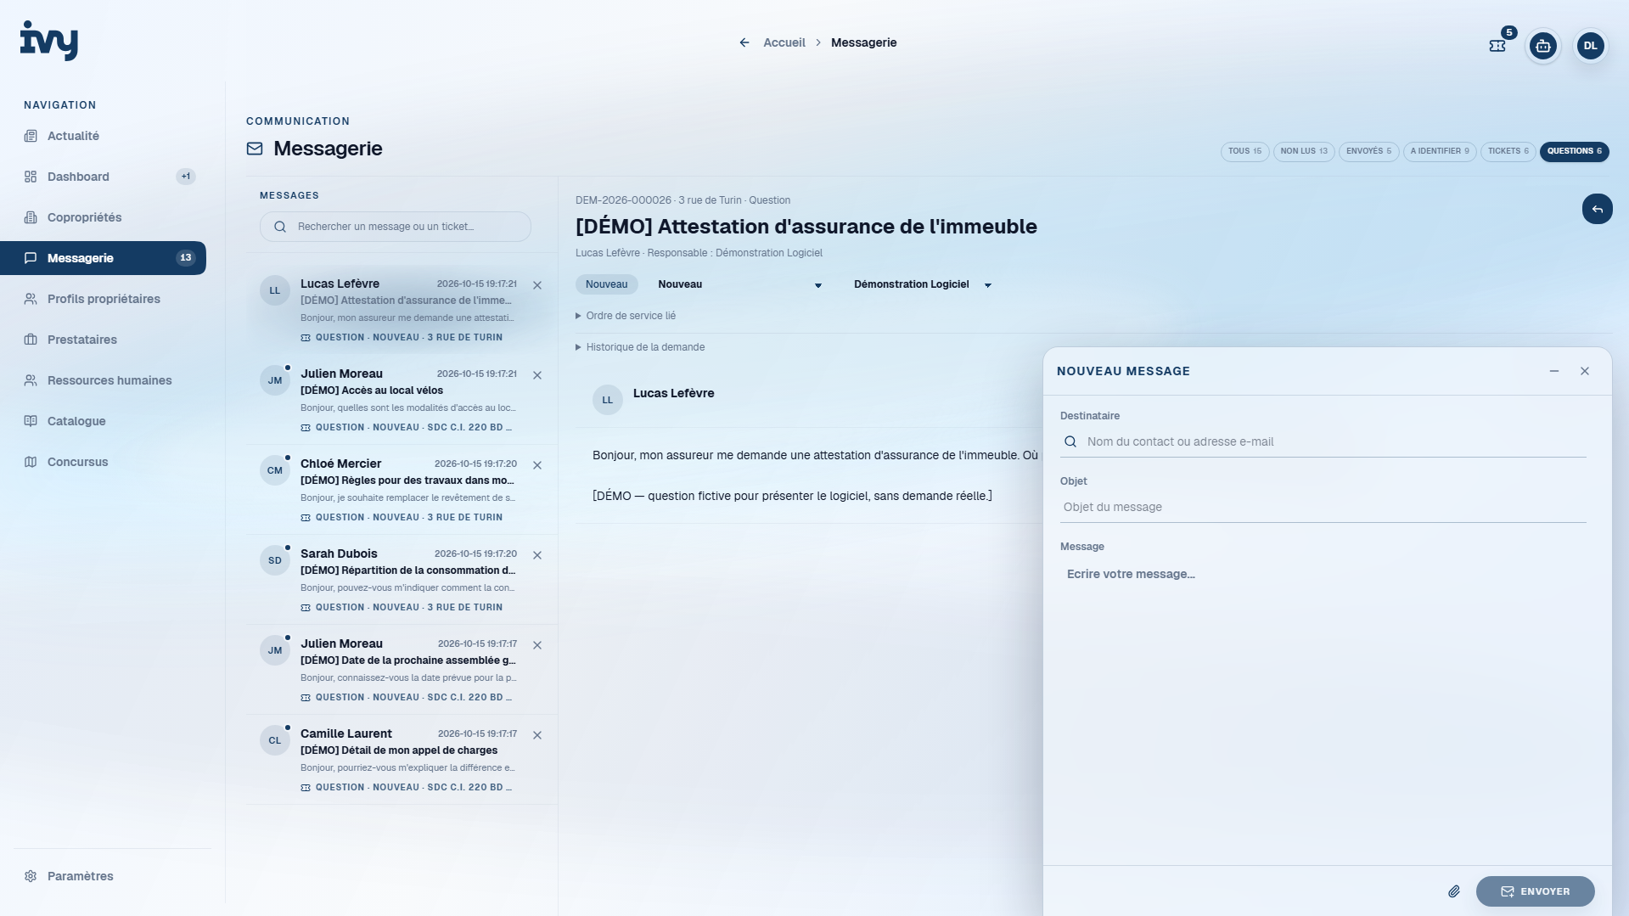Screen dimensions: 1629x916
Task: Click the LL avatar in message detail
Action: click(x=608, y=400)
